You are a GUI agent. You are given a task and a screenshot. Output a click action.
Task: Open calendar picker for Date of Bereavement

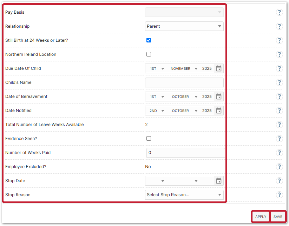tap(218, 97)
